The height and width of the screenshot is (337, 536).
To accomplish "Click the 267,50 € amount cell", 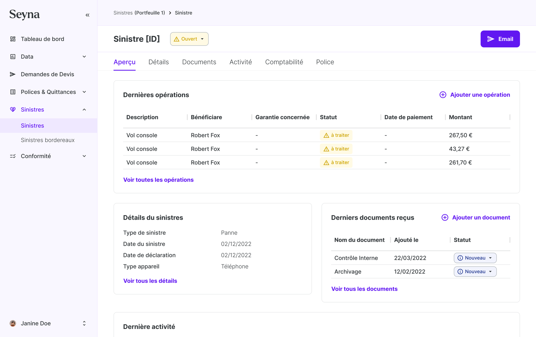I will (461, 135).
